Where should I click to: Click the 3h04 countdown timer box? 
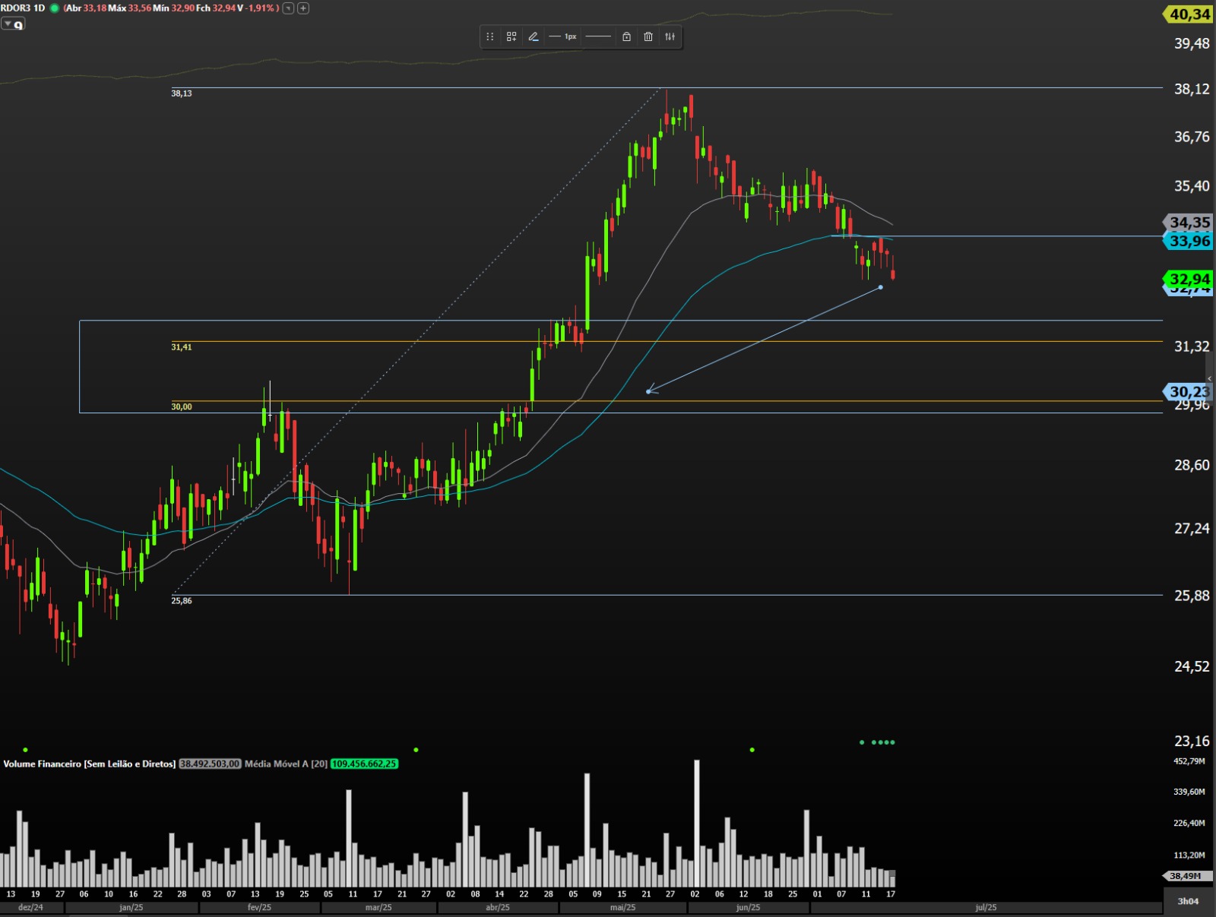point(1189,901)
